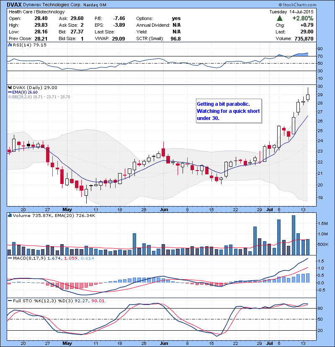Click the 500K tick on volume axis
The width and height of the screenshot is (335, 347).
pyautogui.click(x=323, y=245)
